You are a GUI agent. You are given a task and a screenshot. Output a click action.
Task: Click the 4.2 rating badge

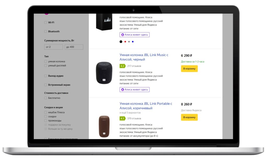click(x=122, y=66)
